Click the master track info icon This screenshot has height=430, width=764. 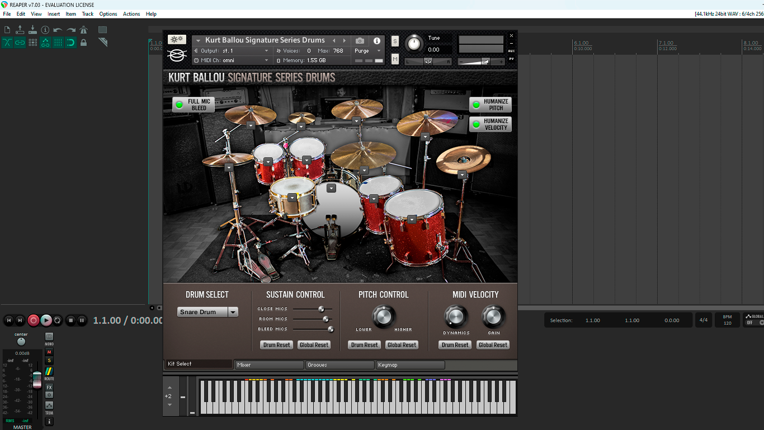point(49,421)
